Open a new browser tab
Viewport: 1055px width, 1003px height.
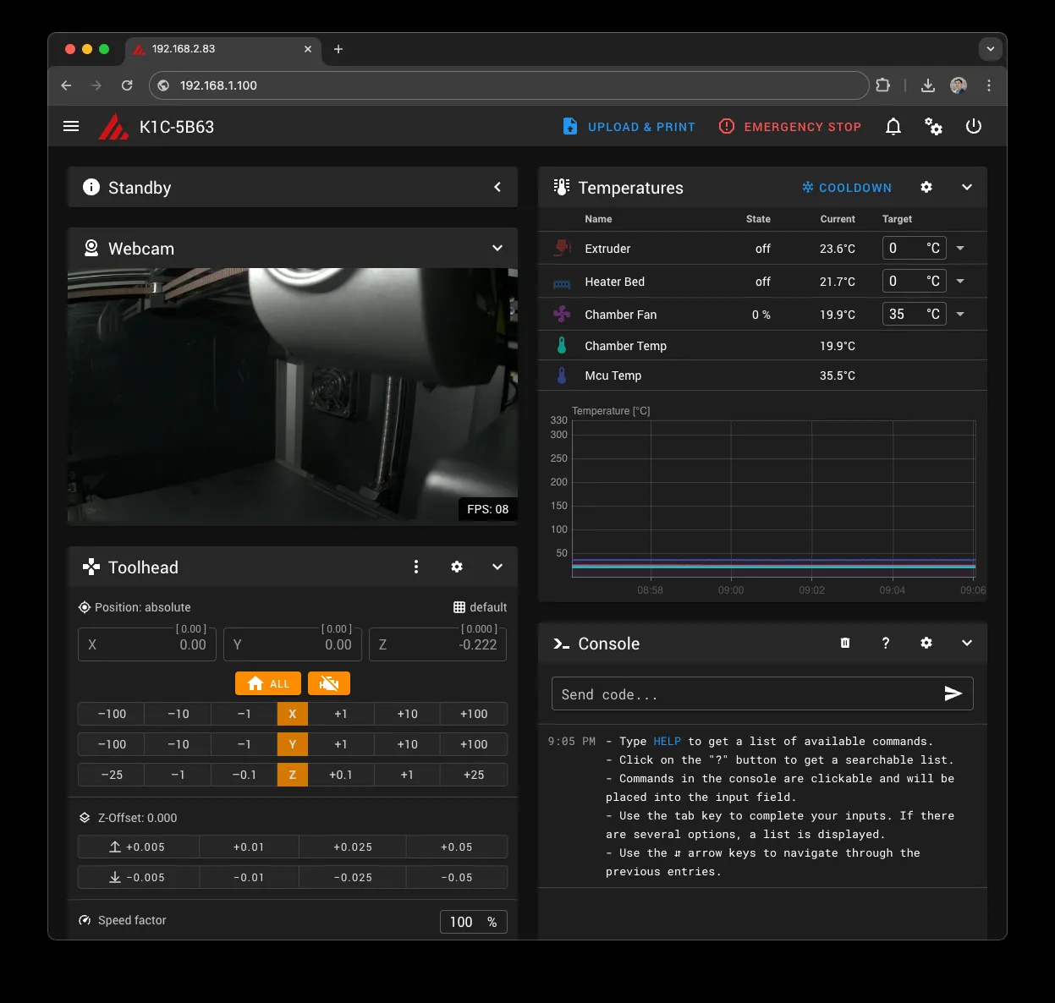338,49
